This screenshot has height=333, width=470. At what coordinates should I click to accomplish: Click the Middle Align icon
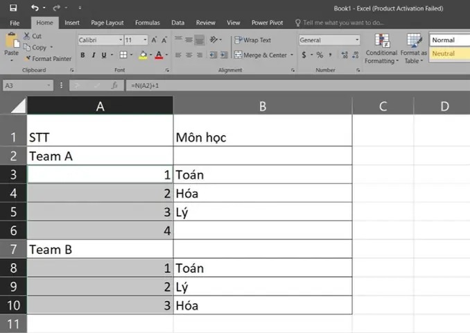coord(189,40)
